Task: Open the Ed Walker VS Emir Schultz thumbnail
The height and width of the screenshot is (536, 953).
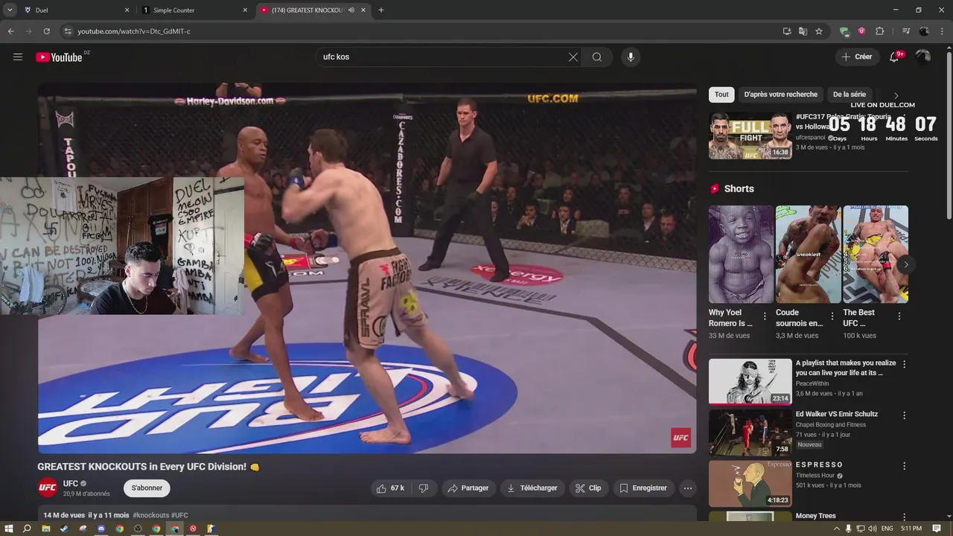Action: coord(750,432)
